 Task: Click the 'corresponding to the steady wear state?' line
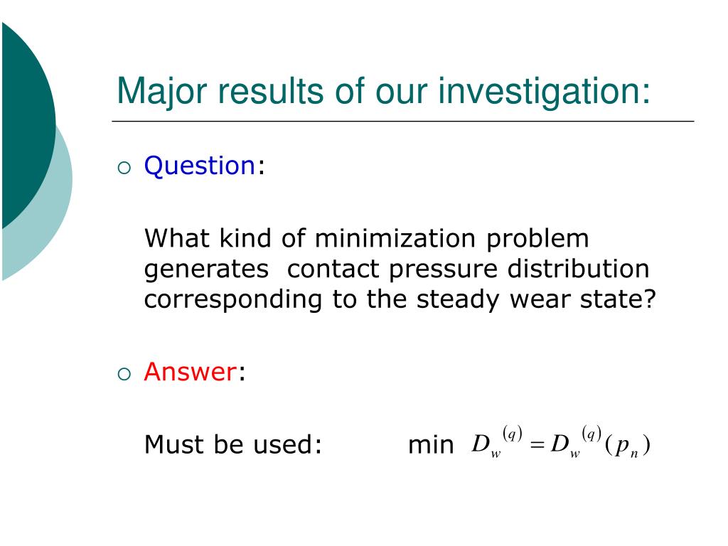(x=400, y=299)
